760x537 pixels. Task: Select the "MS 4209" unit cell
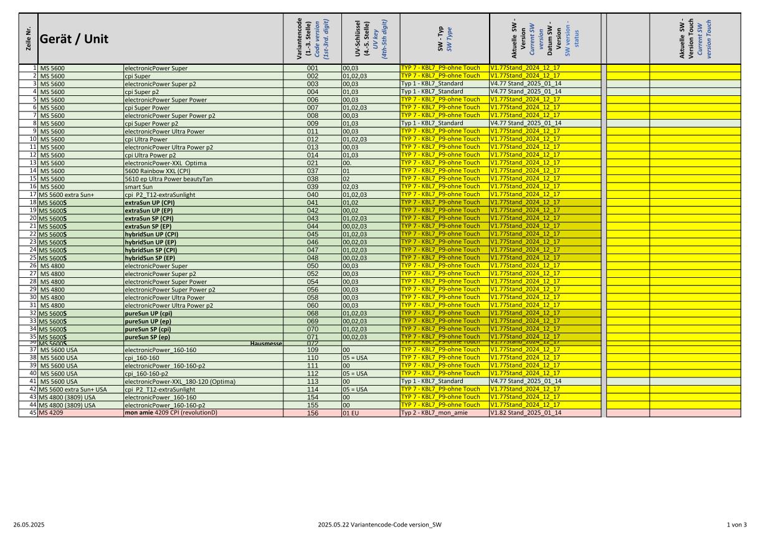(80, 413)
